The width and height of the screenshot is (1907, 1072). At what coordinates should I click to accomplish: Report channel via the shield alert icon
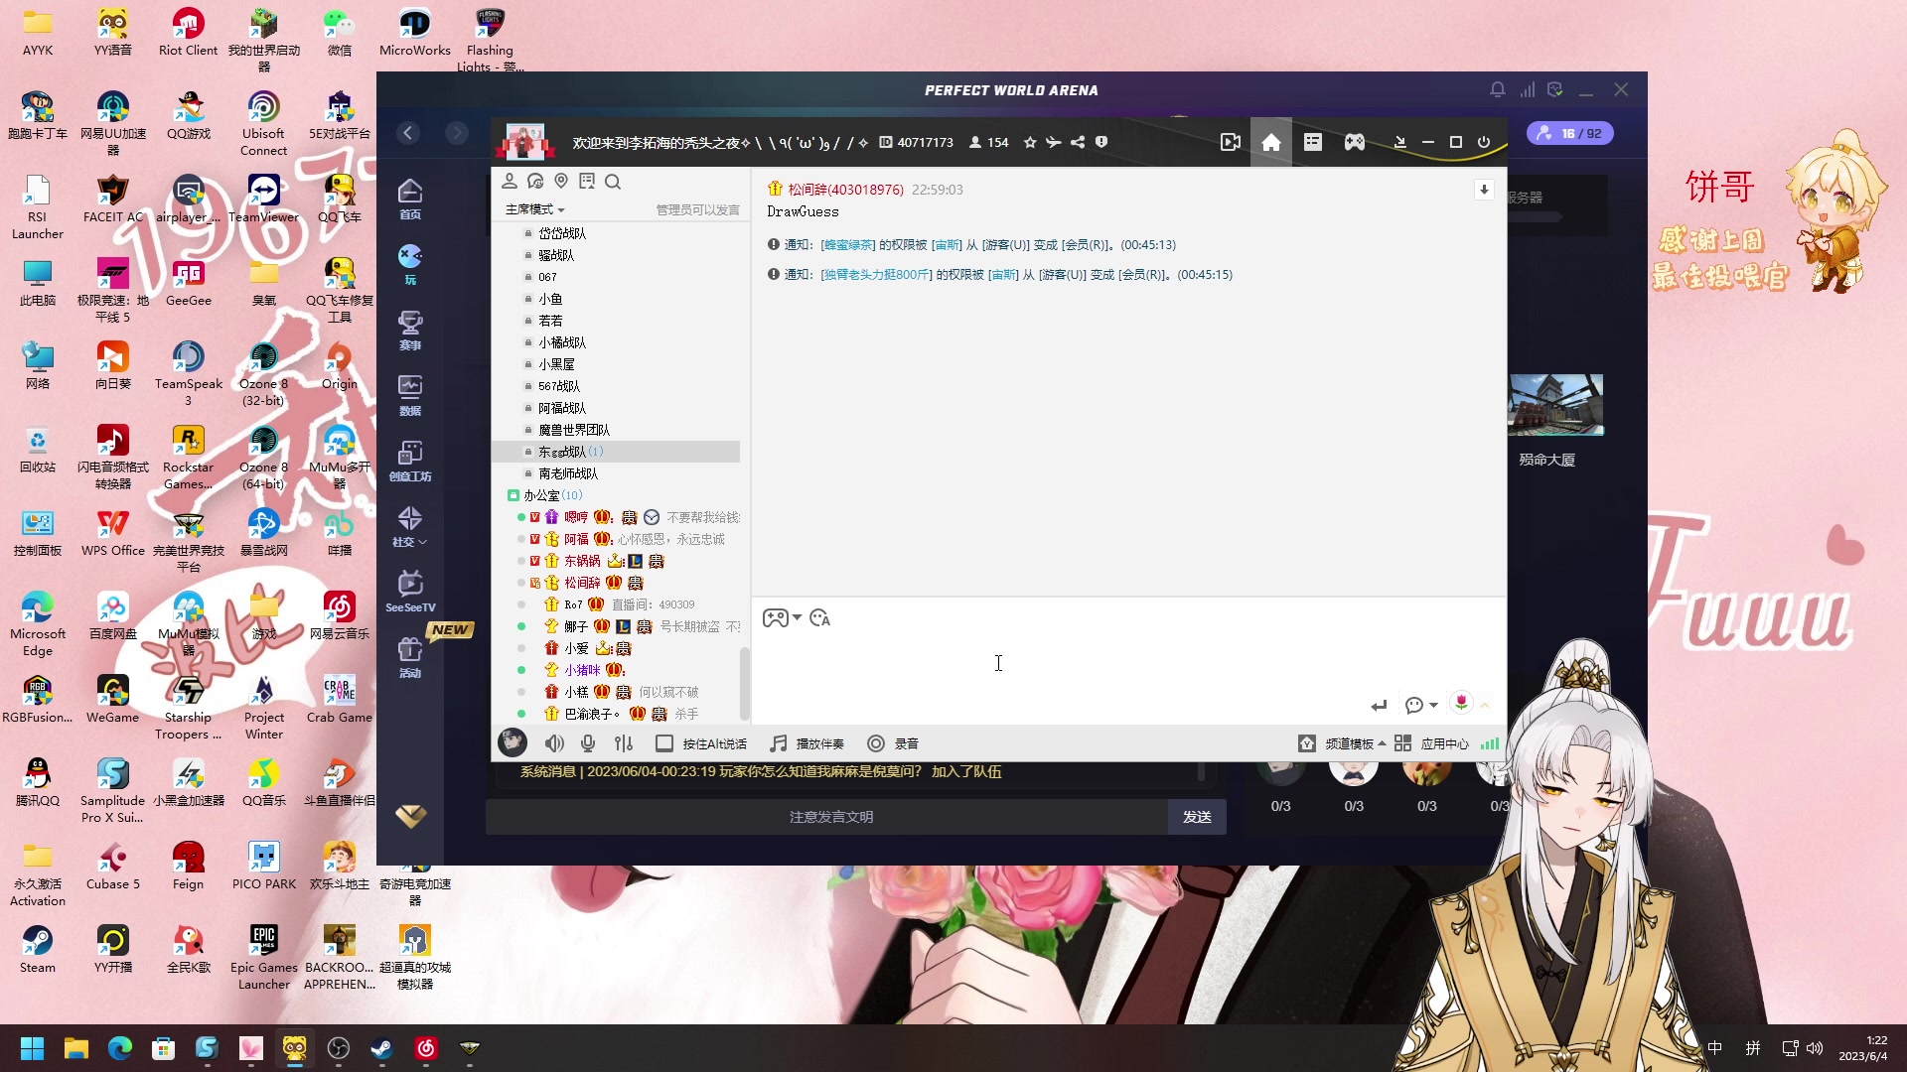[1101, 142]
